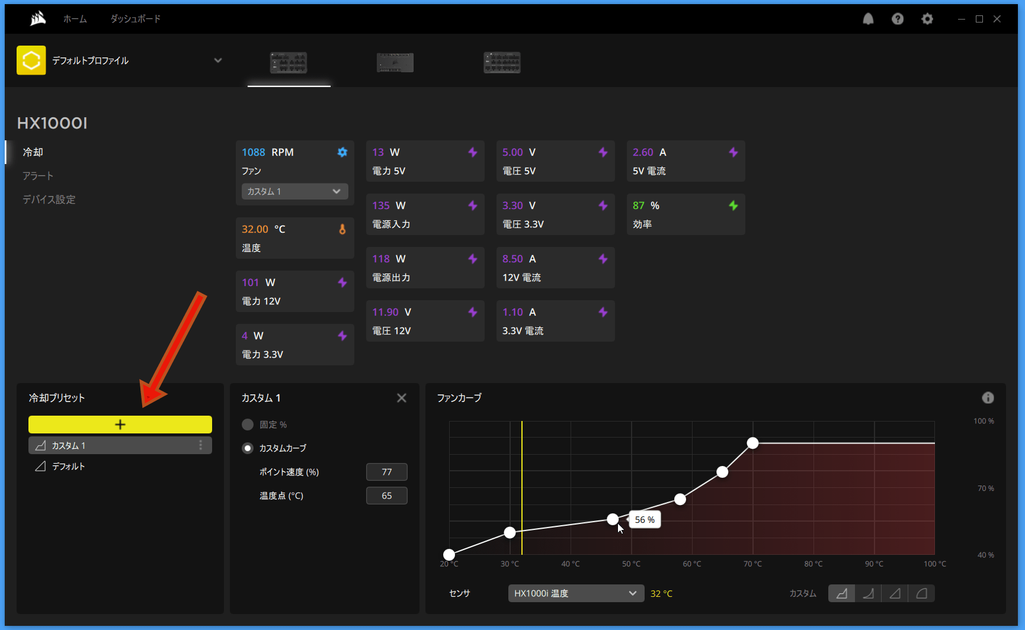Select the fan curve point near 58 °C
1025x630 pixels.
tap(680, 499)
